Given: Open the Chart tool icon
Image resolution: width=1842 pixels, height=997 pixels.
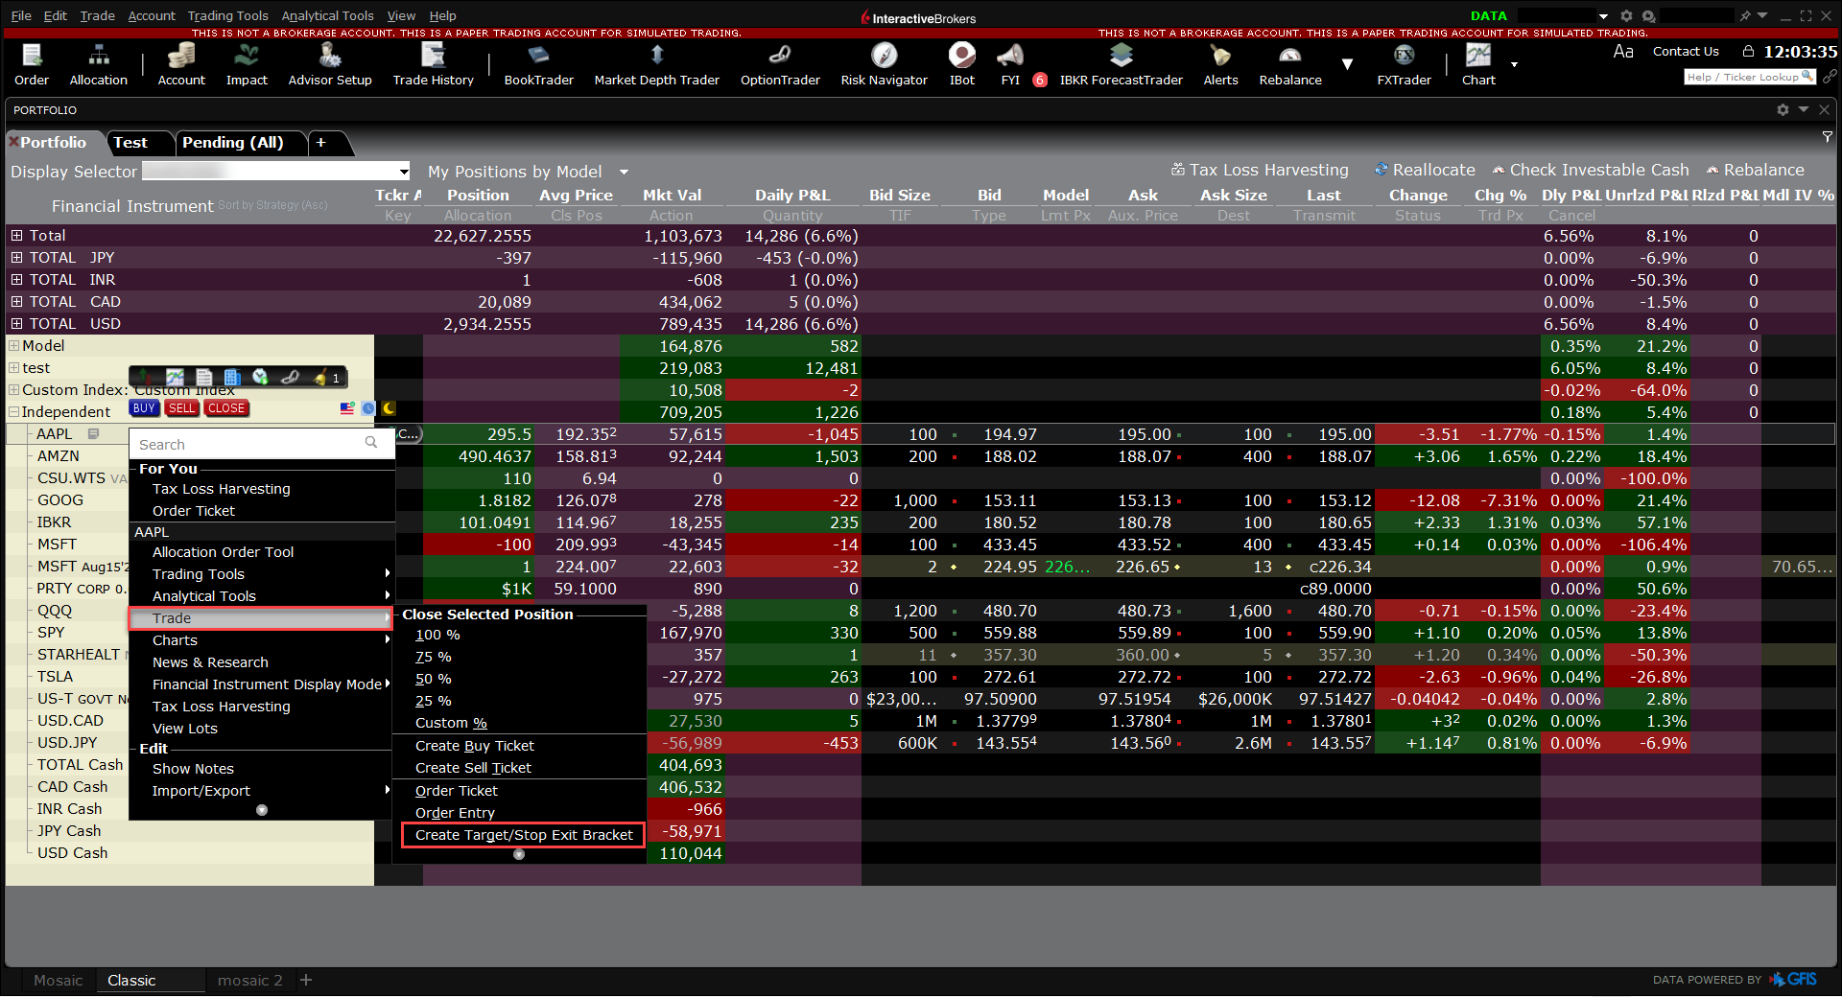Looking at the screenshot, I should pyautogui.click(x=1478, y=65).
